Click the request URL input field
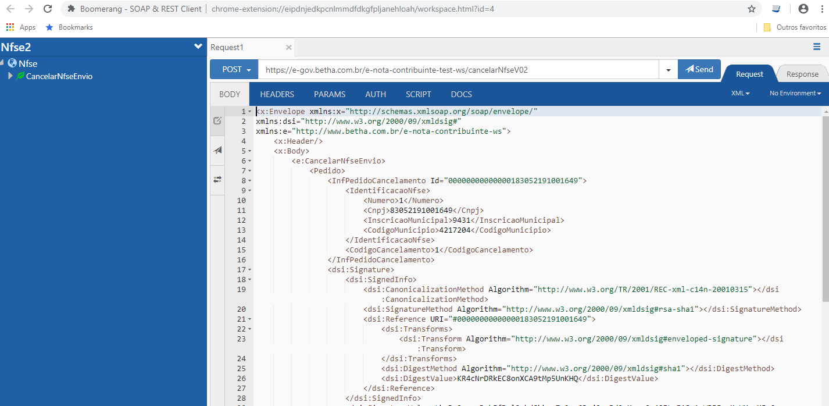The width and height of the screenshot is (829, 406). (x=459, y=70)
